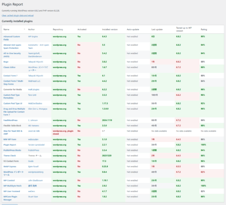Open the All In One Security (AIOS) link
The width and height of the screenshot is (226, 205).
pos(12,55)
